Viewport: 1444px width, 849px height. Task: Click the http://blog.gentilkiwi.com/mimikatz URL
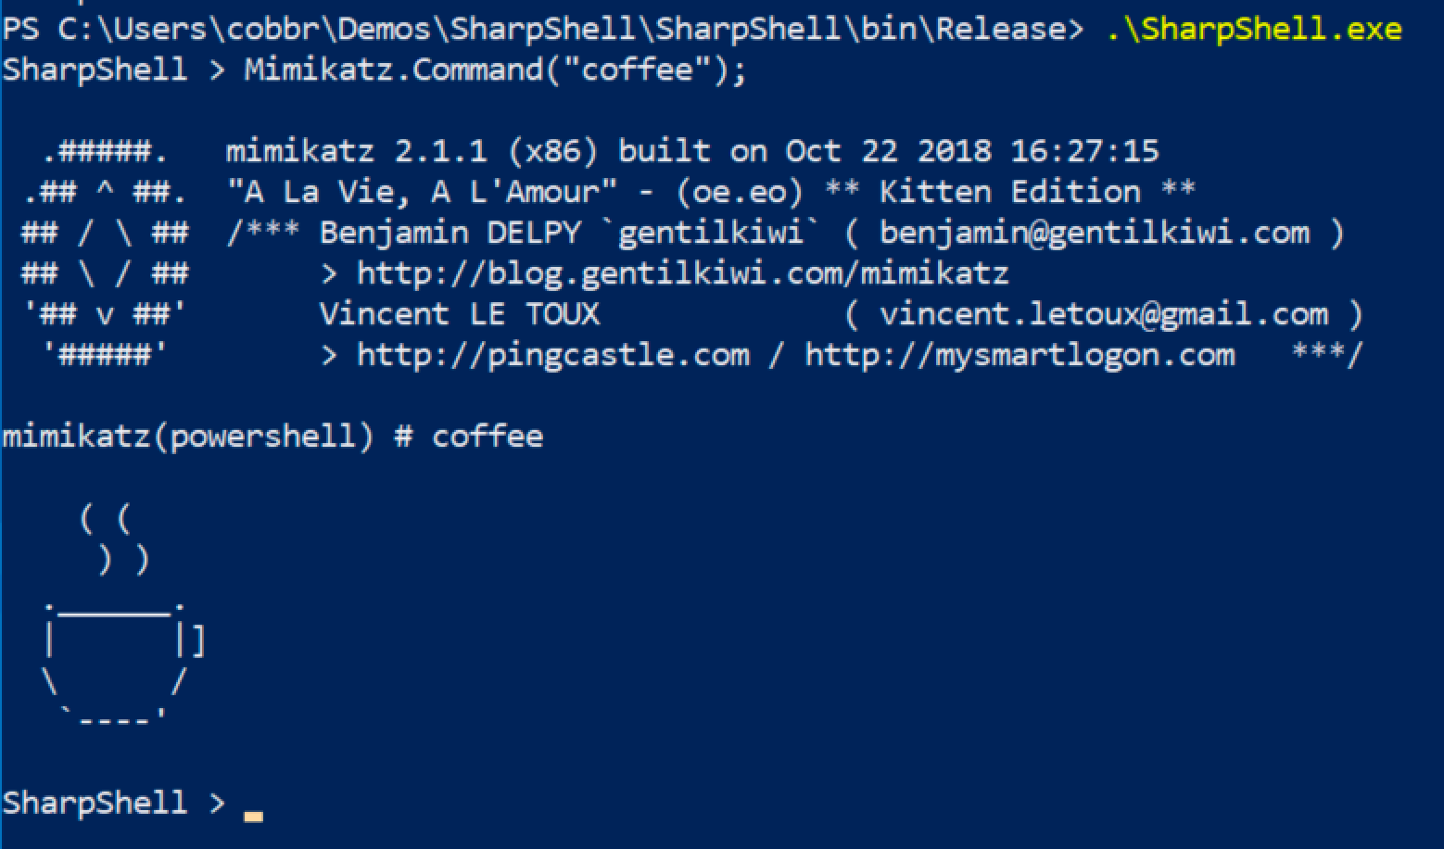point(682,273)
